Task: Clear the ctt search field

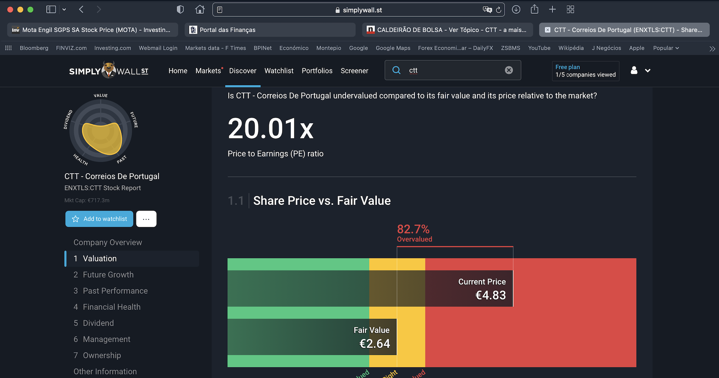Action: coord(509,70)
